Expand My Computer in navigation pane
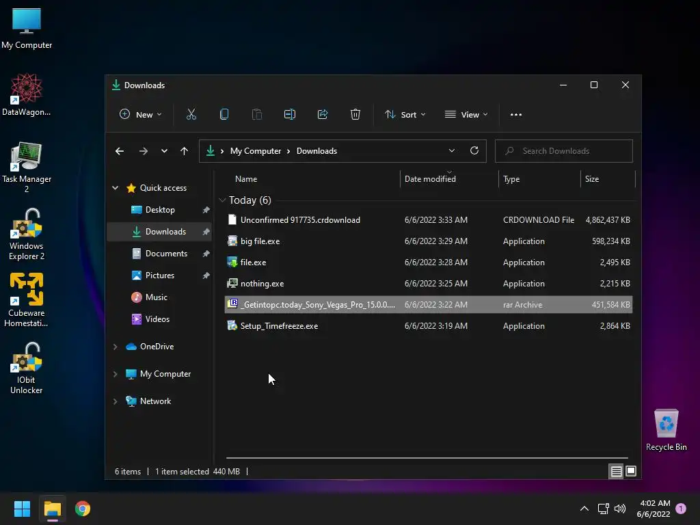The height and width of the screenshot is (525, 700). pyautogui.click(x=115, y=374)
